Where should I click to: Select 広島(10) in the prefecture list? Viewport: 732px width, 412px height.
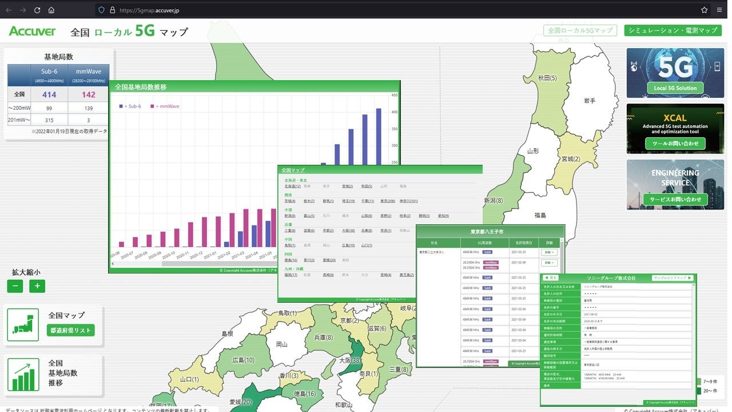pos(348,245)
